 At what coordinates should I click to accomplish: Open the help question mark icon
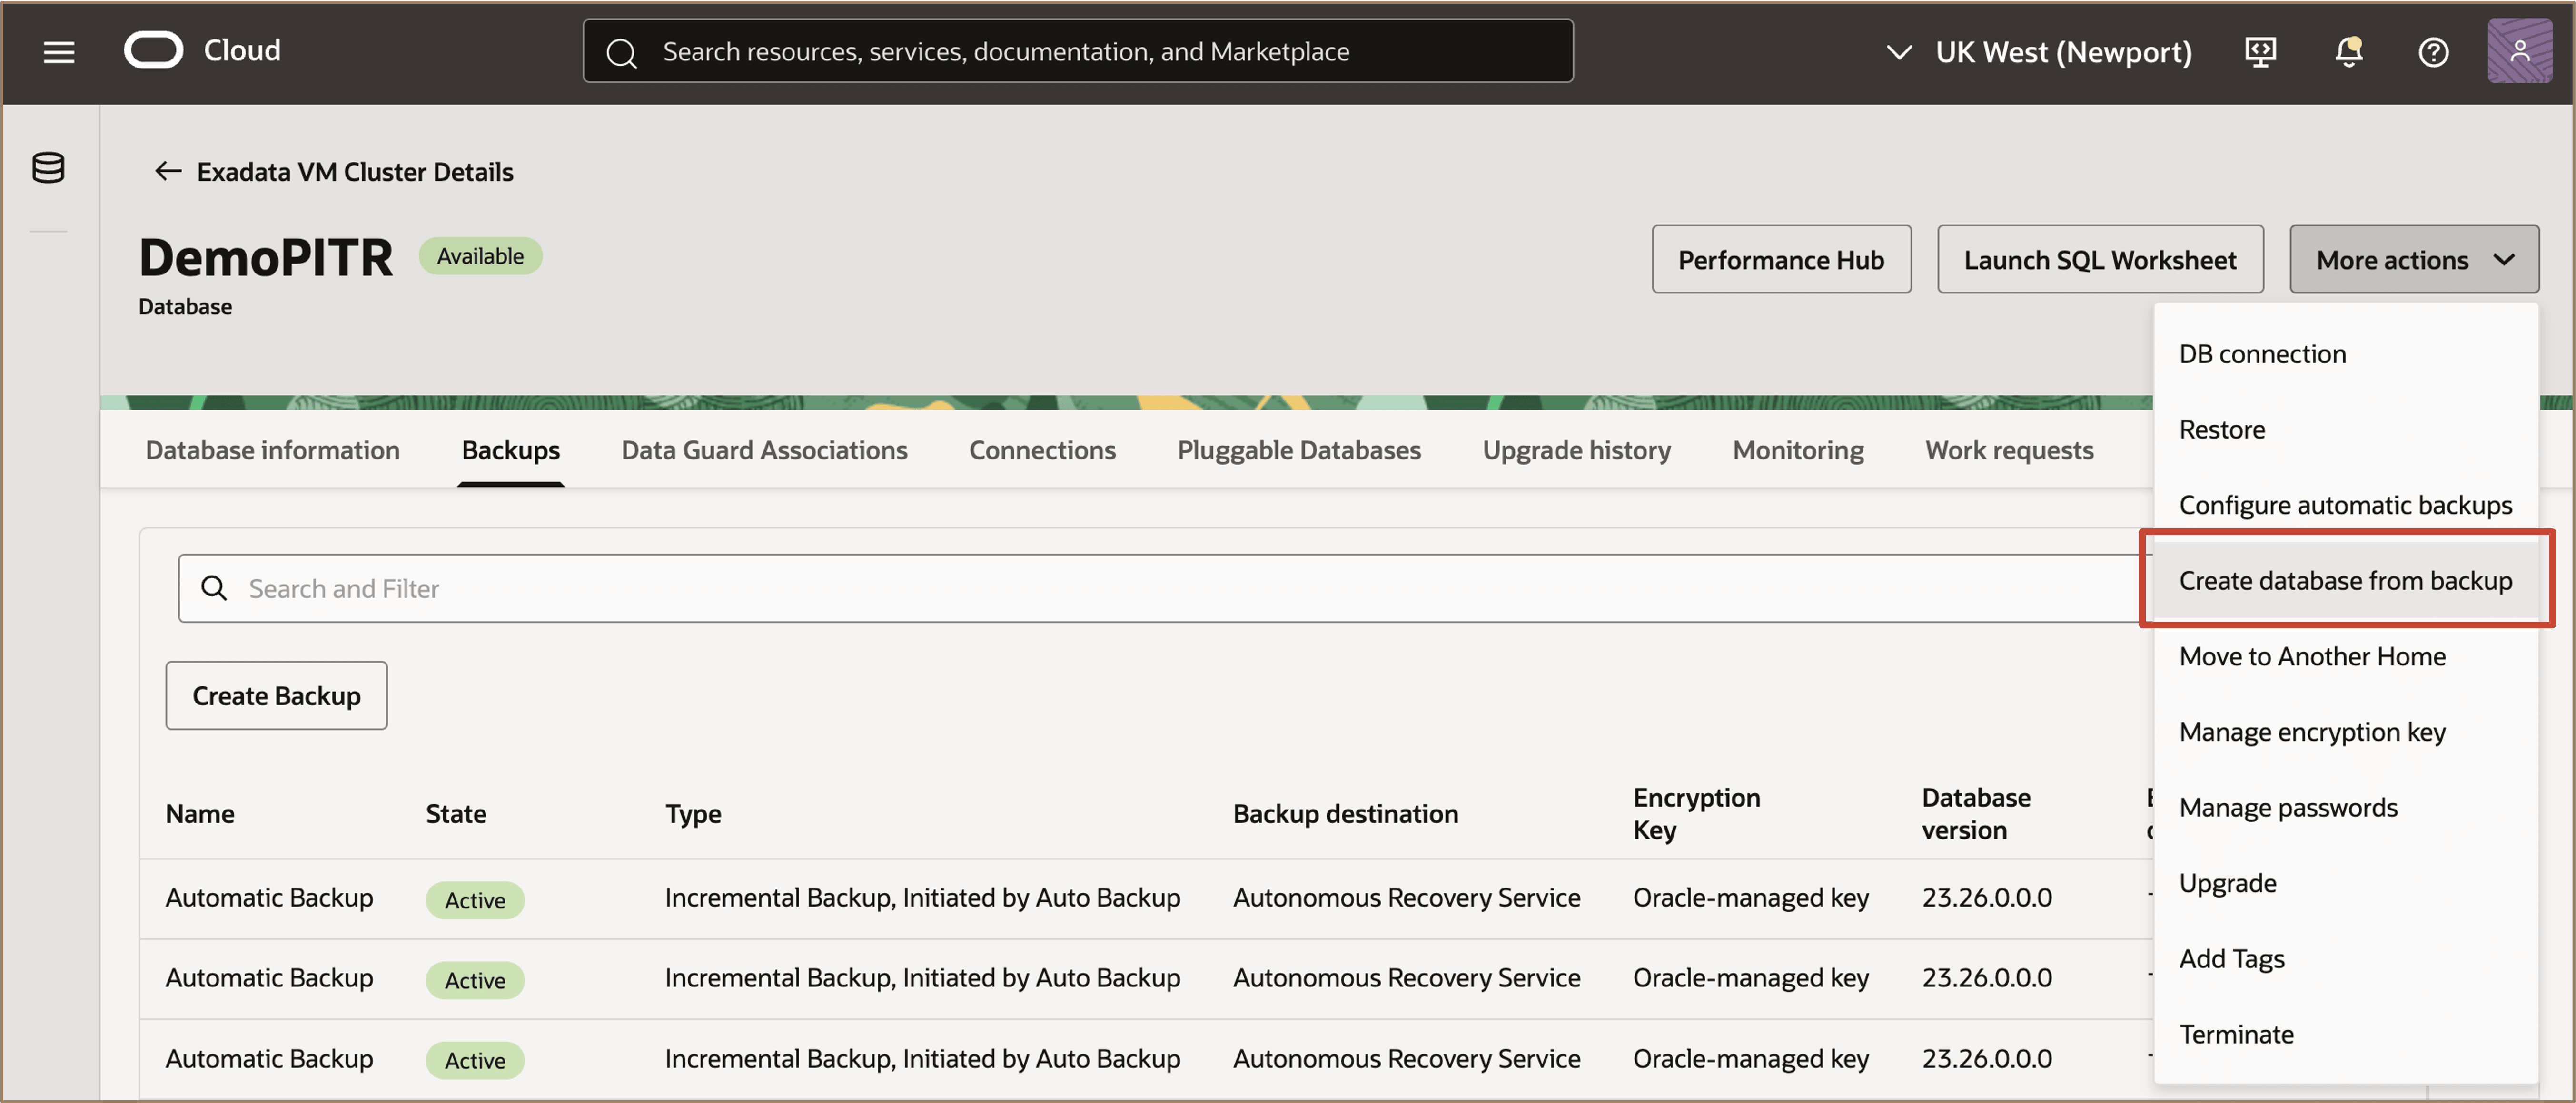coord(2433,52)
